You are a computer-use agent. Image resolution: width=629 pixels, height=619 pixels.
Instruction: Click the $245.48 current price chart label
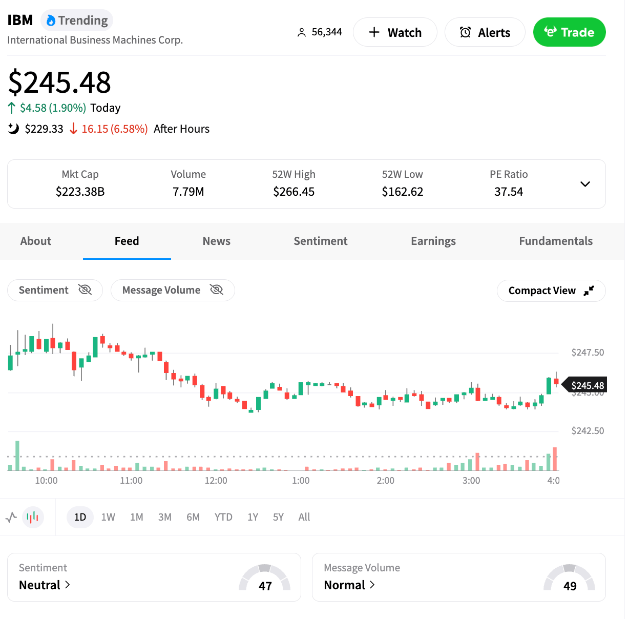click(x=584, y=385)
